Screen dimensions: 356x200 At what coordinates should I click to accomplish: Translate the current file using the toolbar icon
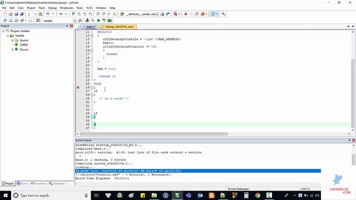[5, 21]
